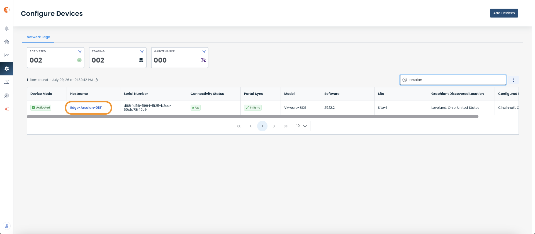Open the analytics chart icon

coord(7,55)
